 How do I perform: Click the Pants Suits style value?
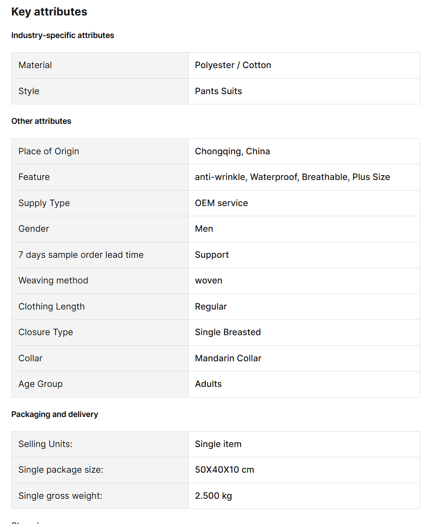(x=218, y=91)
